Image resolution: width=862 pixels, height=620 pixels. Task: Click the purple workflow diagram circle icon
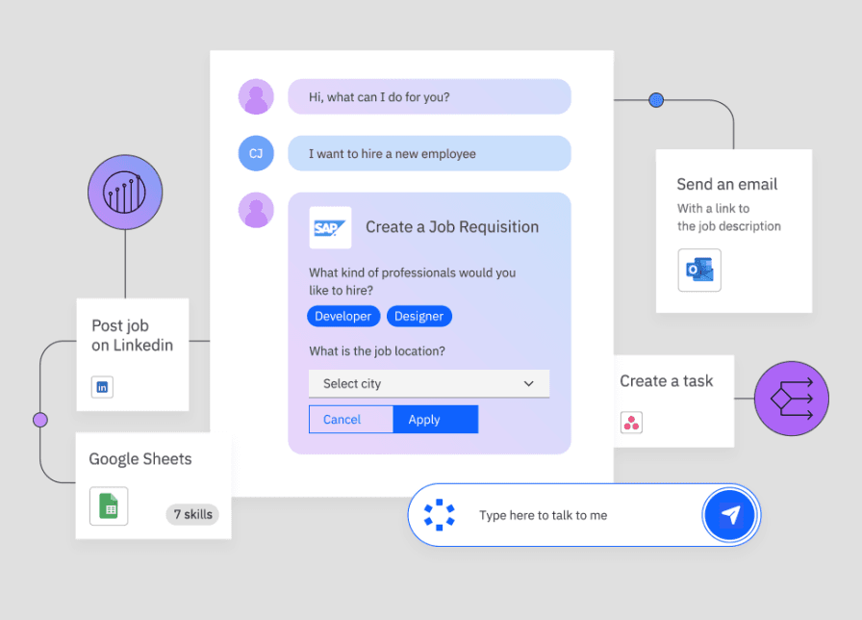coord(791,399)
